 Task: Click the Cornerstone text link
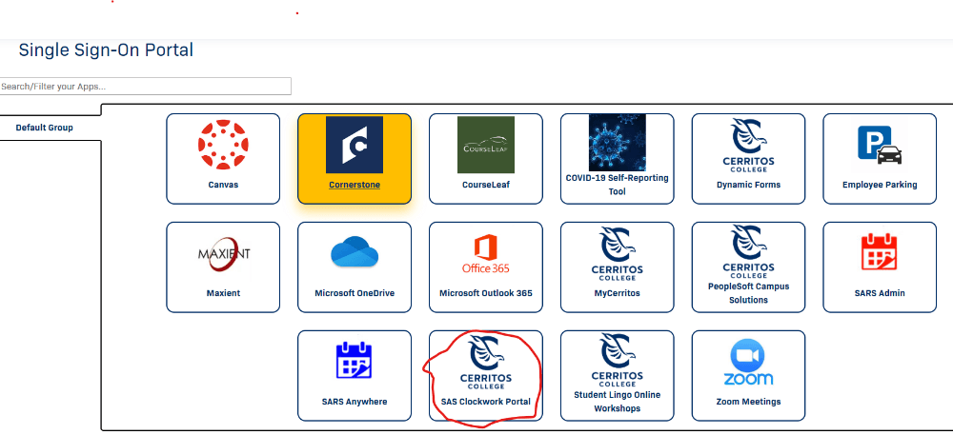pos(355,185)
